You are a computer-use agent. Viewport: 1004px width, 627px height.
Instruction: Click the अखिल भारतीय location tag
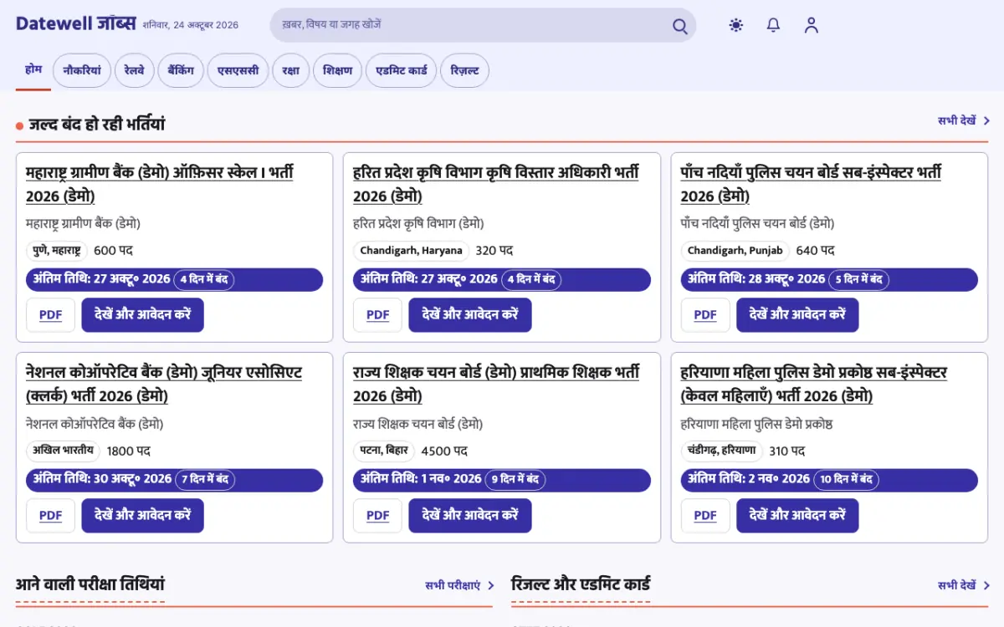(x=64, y=451)
